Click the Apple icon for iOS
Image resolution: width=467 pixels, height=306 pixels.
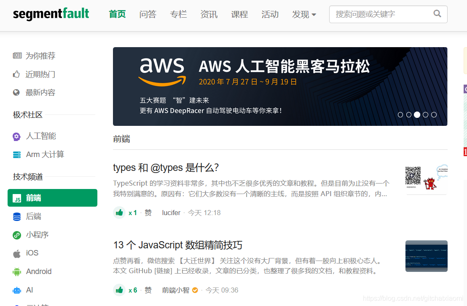pyautogui.click(x=17, y=253)
